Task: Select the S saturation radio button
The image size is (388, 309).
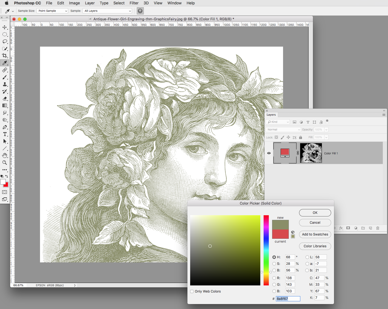Action: 274,264
